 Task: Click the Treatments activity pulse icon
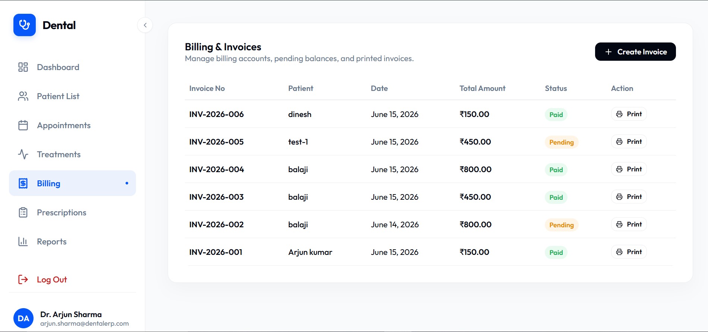click(23, 154)
